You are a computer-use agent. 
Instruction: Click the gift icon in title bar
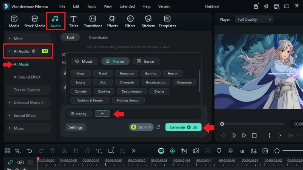click(x=256, y=6)
